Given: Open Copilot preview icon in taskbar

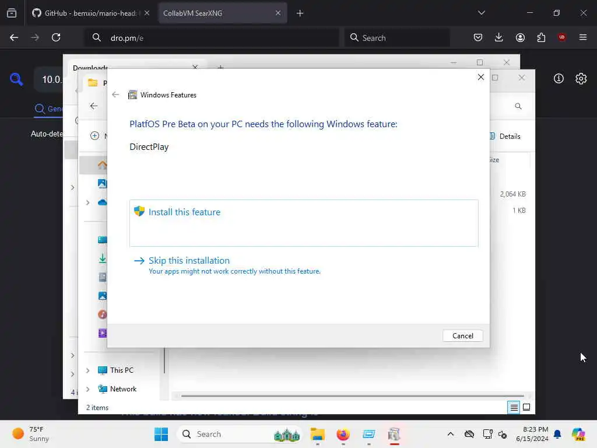Looking at the screenshot, I should (x=578, y=434).
